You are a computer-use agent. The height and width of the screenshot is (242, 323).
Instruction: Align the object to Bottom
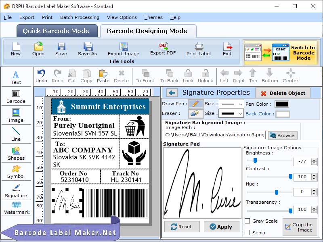(270, 76)
